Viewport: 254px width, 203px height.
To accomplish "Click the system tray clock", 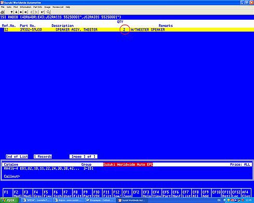I will 249,200.
